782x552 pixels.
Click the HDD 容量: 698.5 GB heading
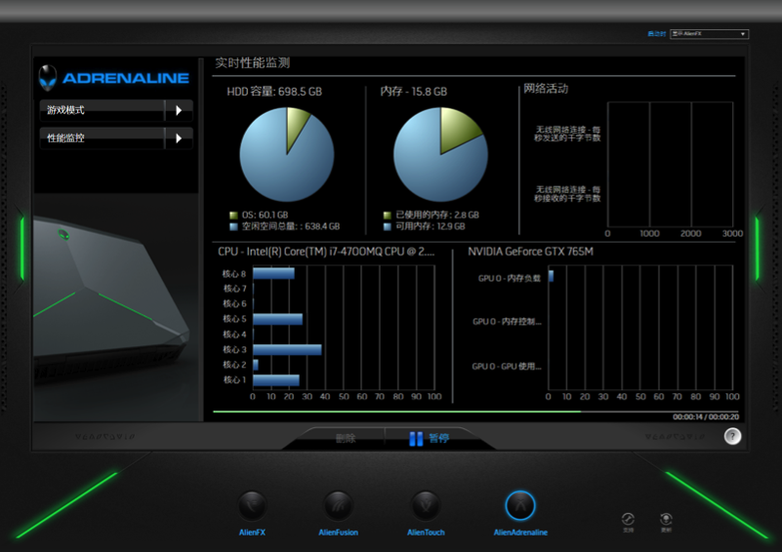(274, 92)
